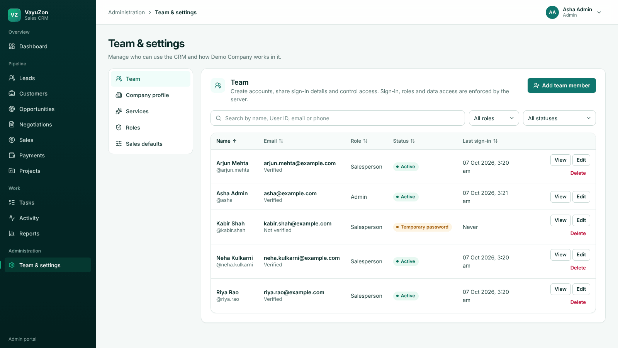This screenshot has width=618, height=348.
Task: Click the Negotiations document icon
Action: (12, 125)
